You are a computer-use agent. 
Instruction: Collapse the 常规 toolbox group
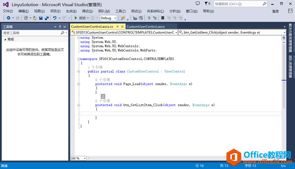(5, 39)
